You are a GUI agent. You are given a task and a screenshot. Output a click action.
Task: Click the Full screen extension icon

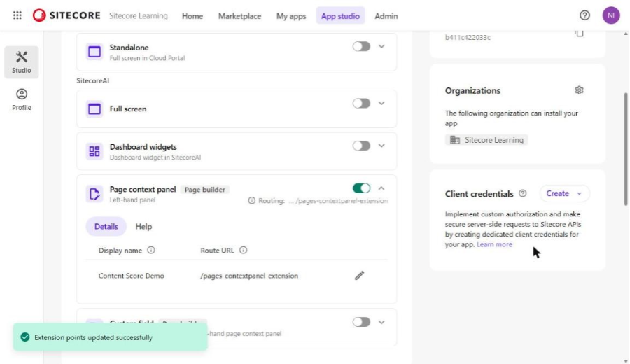pos(94,109)
